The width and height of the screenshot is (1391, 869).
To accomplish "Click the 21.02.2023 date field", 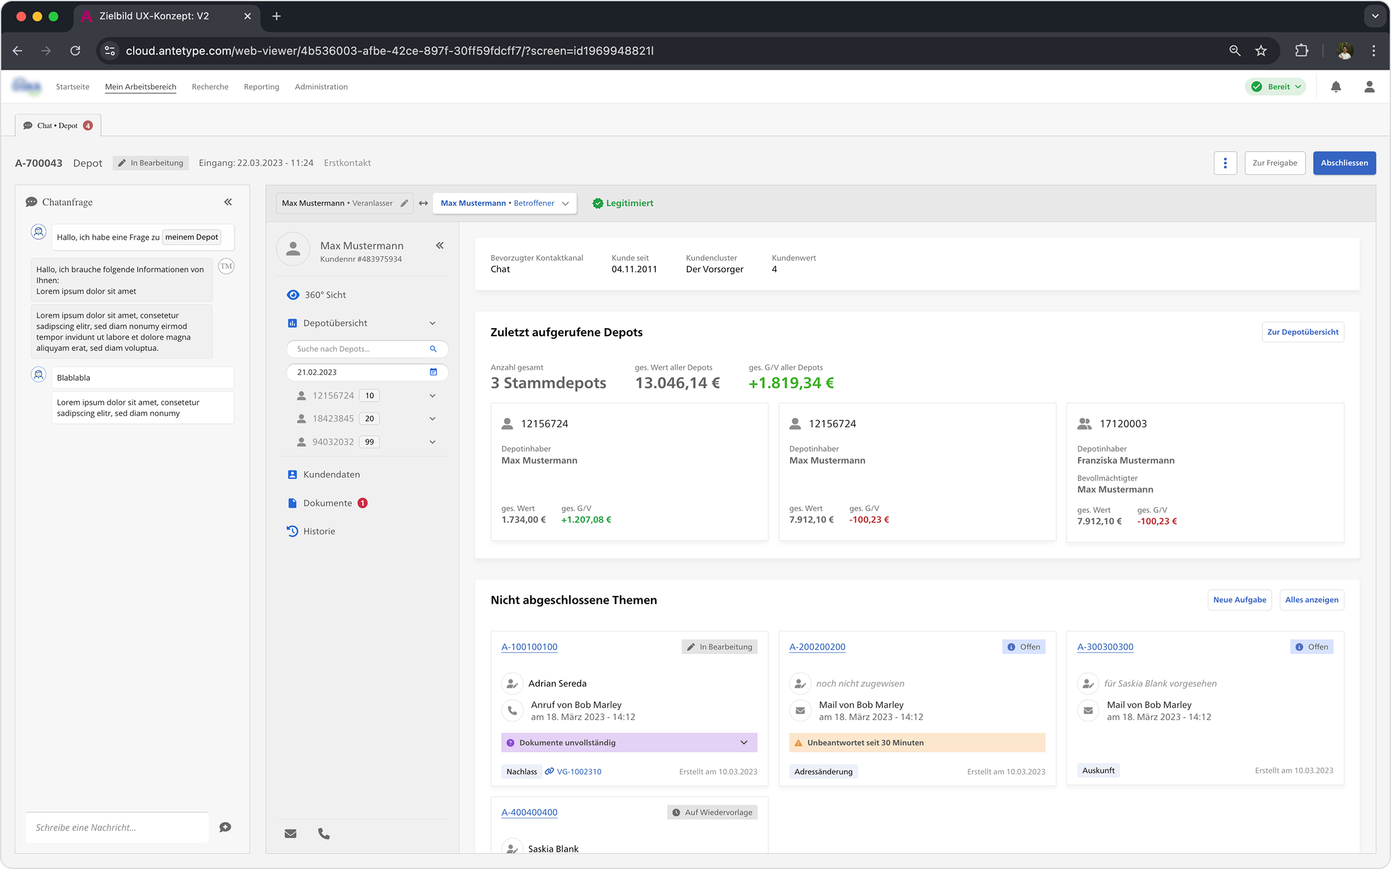I will 367,372.
